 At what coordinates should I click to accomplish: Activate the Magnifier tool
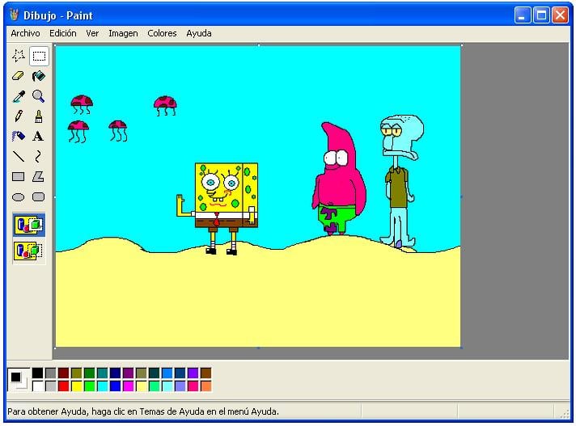[39, 96]
